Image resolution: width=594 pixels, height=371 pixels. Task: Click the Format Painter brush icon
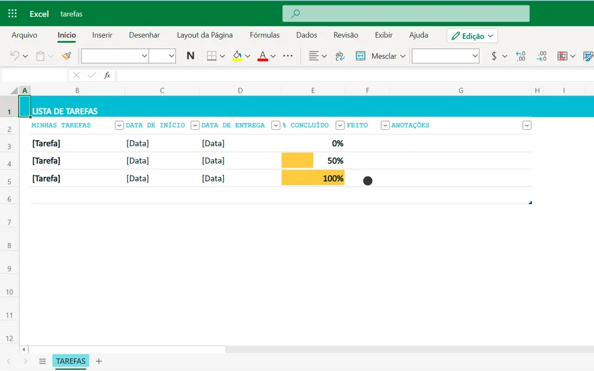66,56
